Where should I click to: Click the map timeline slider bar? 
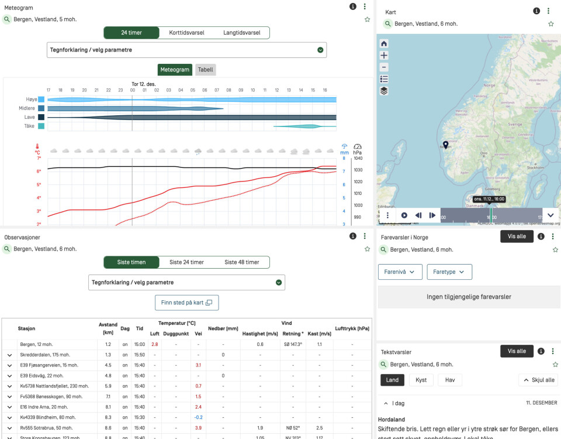tap(491, 215)
